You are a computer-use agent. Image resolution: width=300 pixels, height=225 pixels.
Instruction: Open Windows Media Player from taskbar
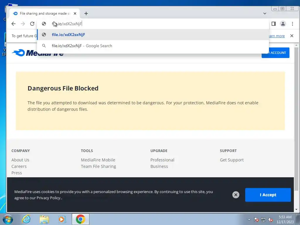click(x=62, y=219)
